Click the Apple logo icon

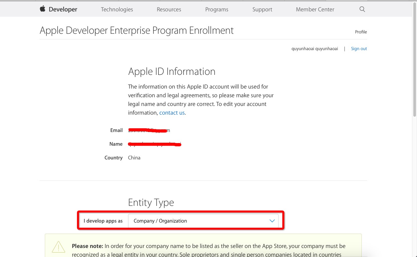(x=42, y=9)
